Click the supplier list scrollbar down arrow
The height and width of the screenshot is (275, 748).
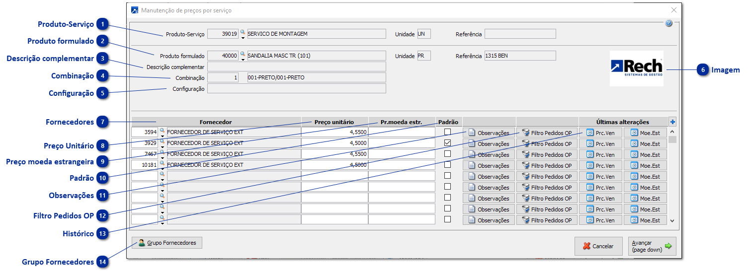672,220
